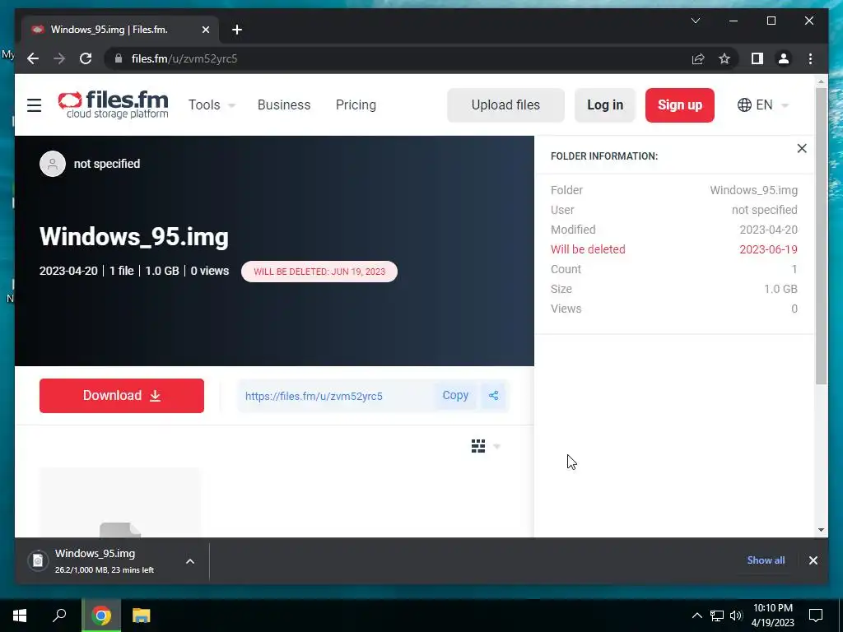The height and width of the screenshot is (632, 843).
Task: Open File Explorer from taskbar
Action: (x=142, y=616)
